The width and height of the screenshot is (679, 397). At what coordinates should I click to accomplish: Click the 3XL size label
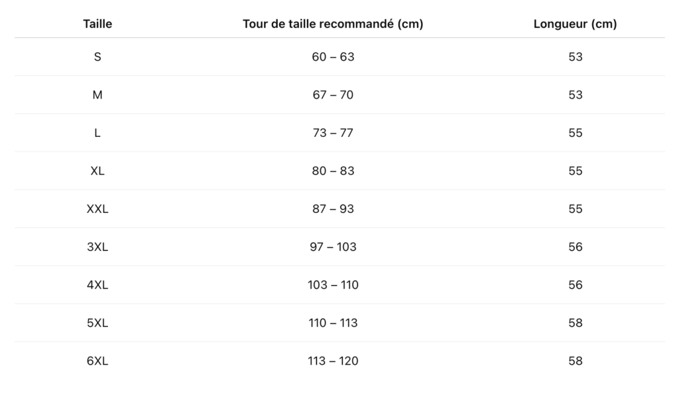pyautogui.click(x=97, y=247)
